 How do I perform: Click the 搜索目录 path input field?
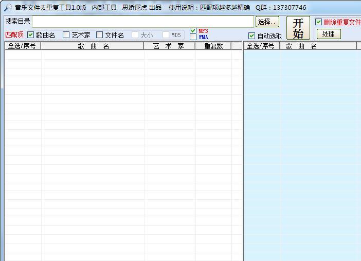[x=142, y=22]
